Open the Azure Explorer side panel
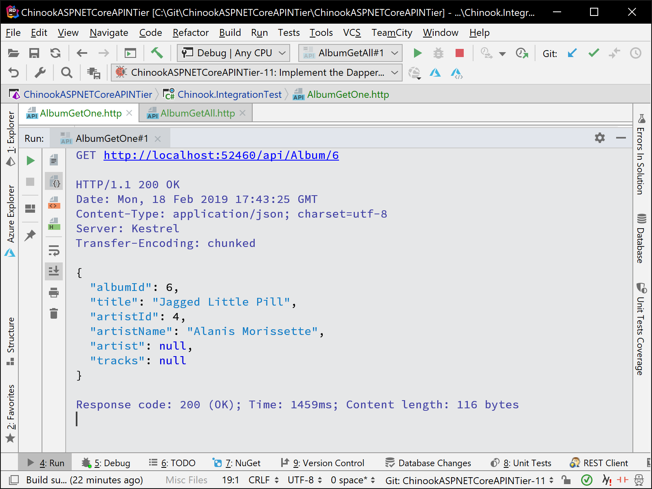This screenshot has height=489, width=652. [11, 220]
